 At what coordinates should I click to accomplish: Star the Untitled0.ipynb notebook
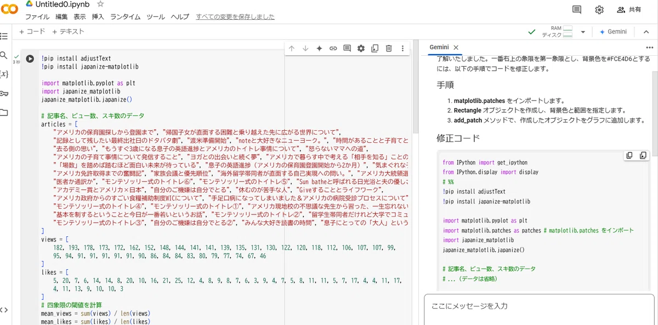[100, 4]
